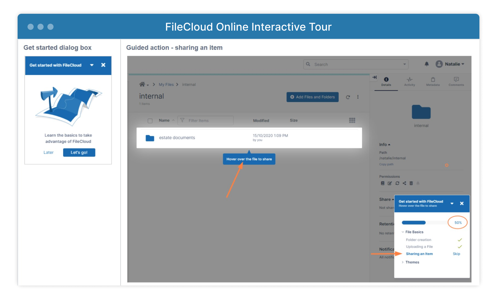Image resolution: width=497 pixels, height=306 pixels.
Task: Expand the Themes section
Action: pos(410,262)
